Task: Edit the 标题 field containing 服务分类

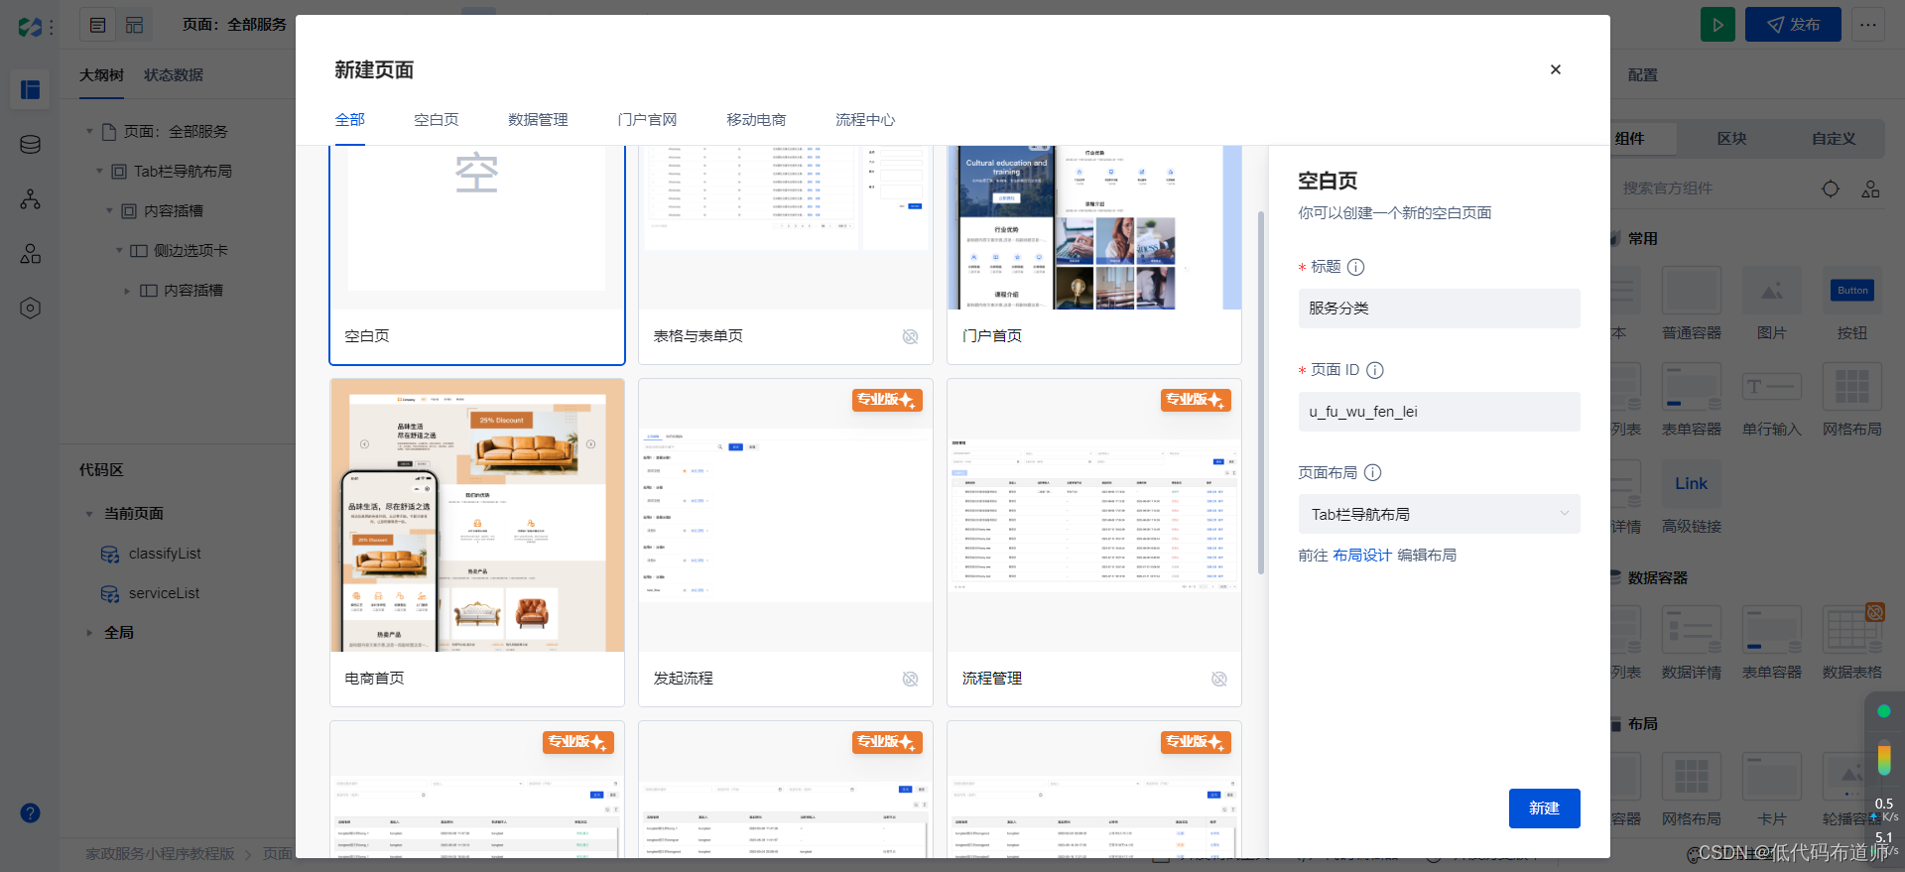Action: 1439,309
